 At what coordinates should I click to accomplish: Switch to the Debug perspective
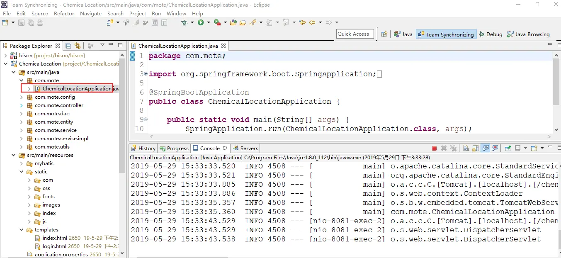tap(490, 34)
